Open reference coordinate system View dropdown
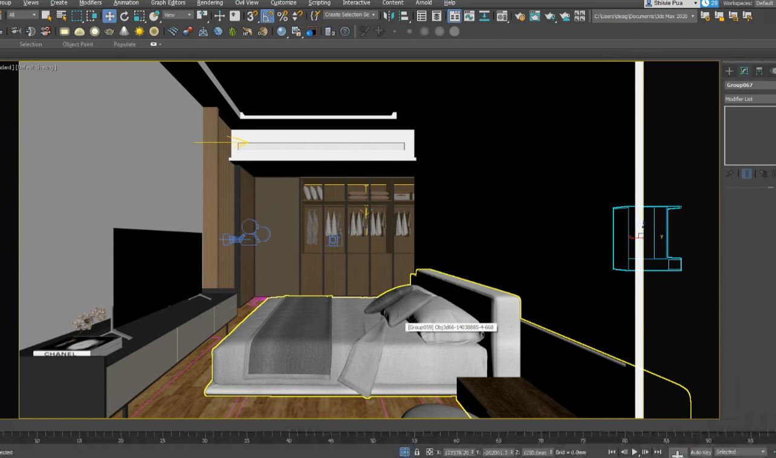The height and width of the screenshot is (458, 776). (178, 15)
